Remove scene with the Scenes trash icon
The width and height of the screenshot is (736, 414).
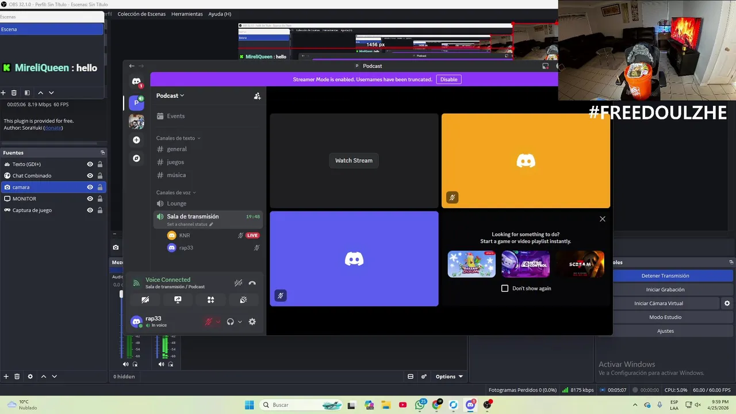[15, 93]
